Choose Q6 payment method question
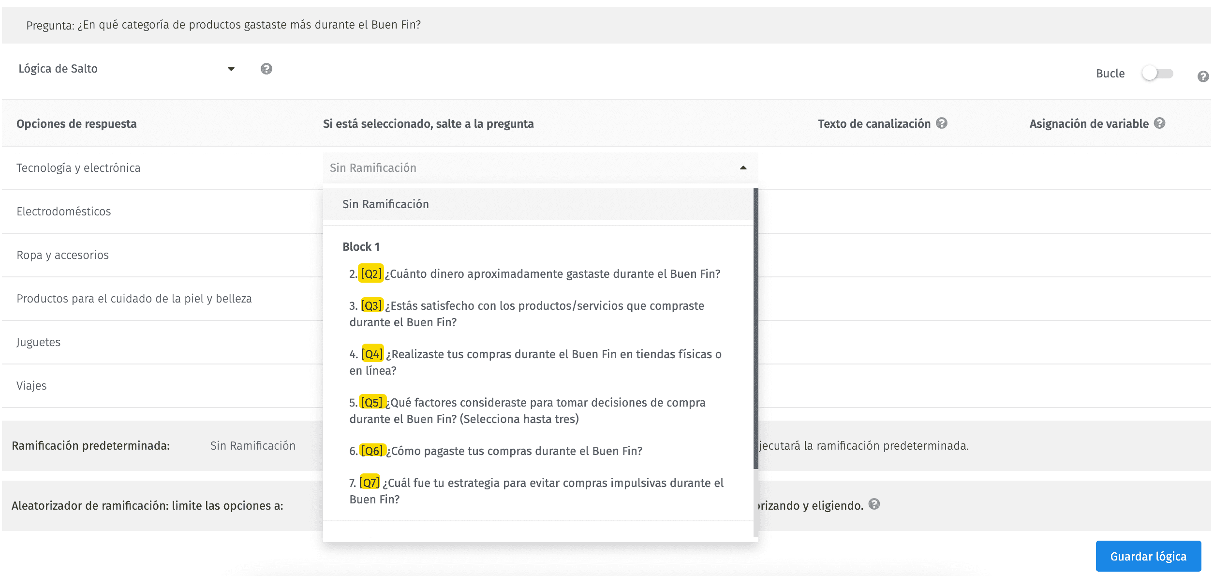 (496, 451)
